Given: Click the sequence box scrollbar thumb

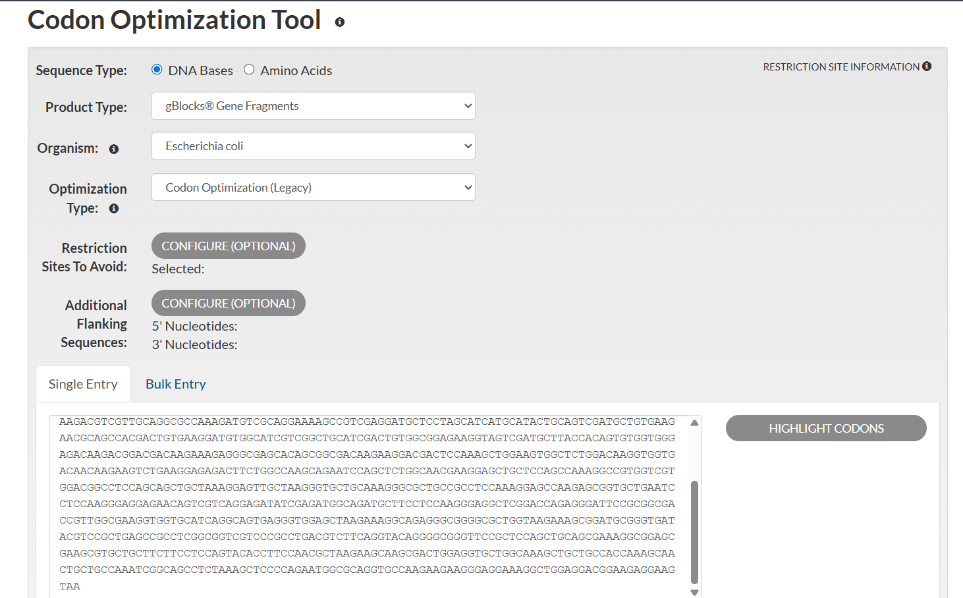Looking at the screenshot, I should (694, 532).
